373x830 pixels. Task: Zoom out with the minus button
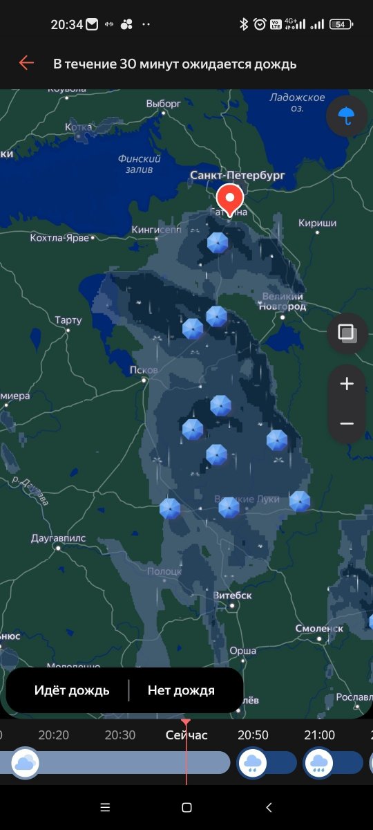(x=347, y=423)
